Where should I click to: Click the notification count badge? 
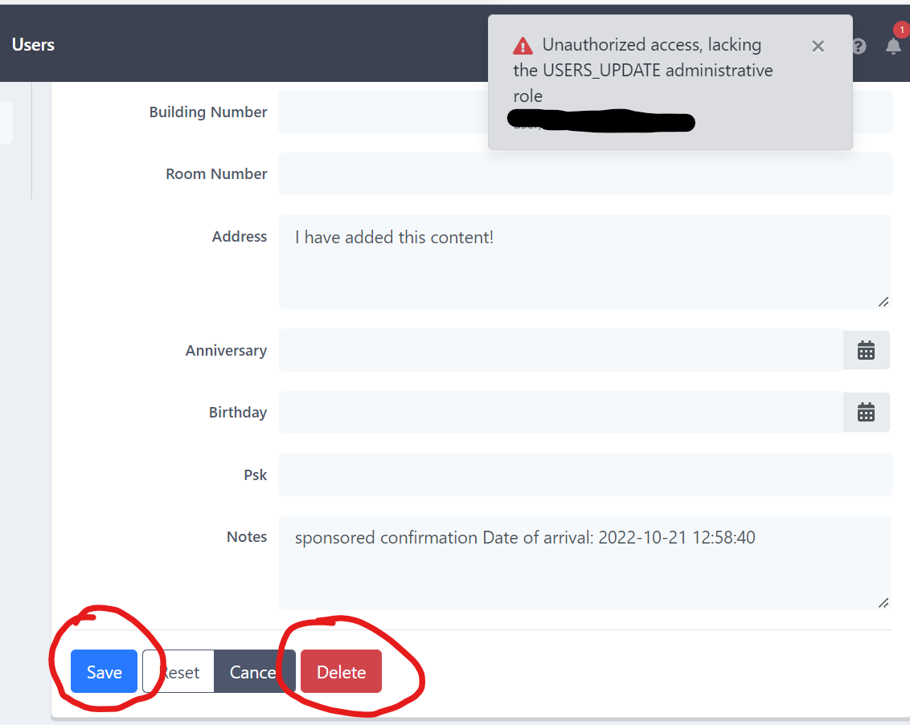[901, 30]
